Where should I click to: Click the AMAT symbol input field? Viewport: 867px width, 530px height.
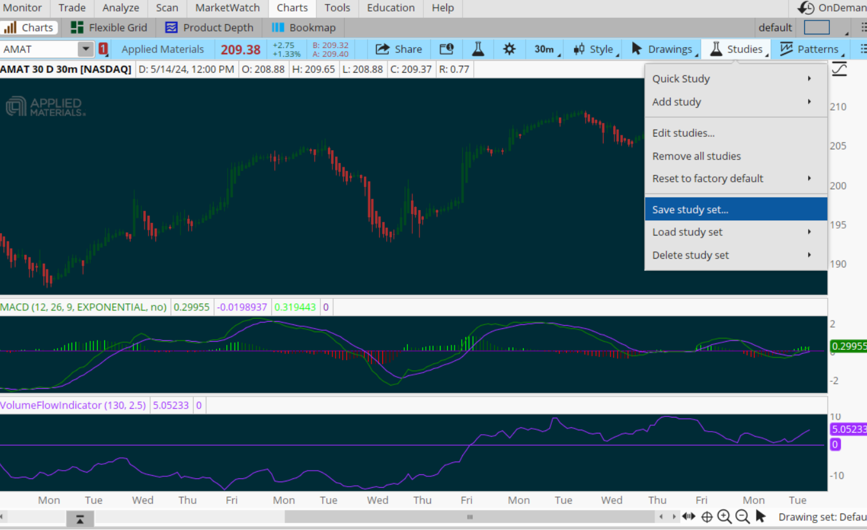(x=40, y=49)
